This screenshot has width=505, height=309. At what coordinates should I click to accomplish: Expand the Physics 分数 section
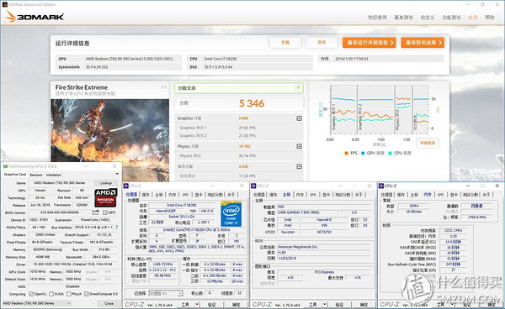pyautogui.click(x=299, y=146)
